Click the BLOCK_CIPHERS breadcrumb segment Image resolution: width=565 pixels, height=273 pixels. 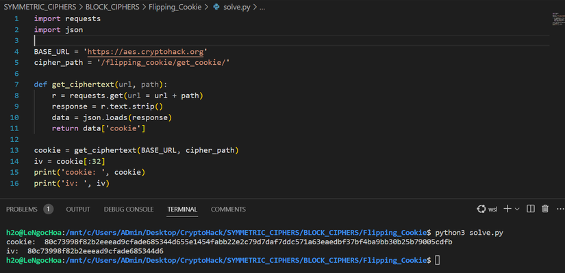click(x=112, y=7)
